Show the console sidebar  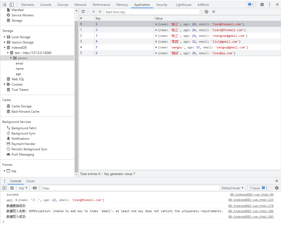coord(4,188)
